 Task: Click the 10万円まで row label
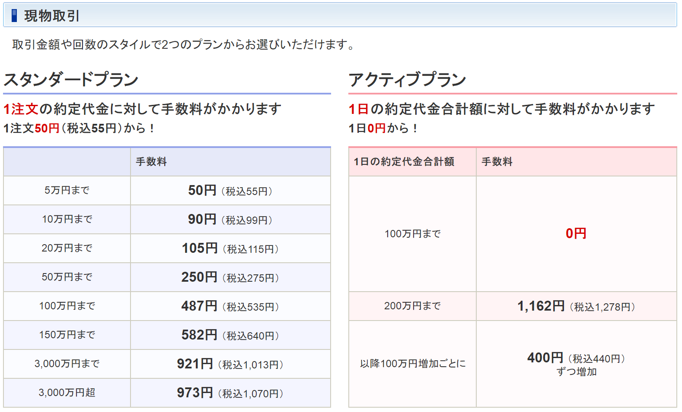click(x=67, y=219)
